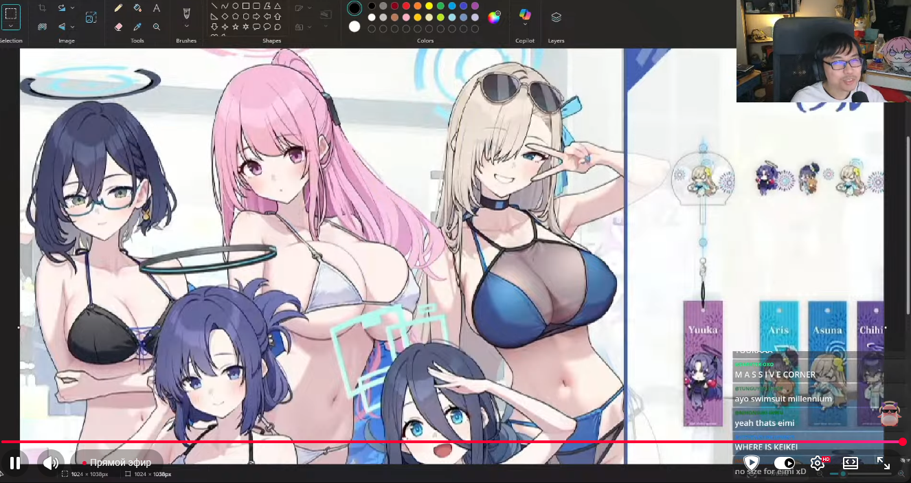This screenshot has width=911, height=483.
Task: Open the Flip options dropdown arrow
Action: click(73, 27)
